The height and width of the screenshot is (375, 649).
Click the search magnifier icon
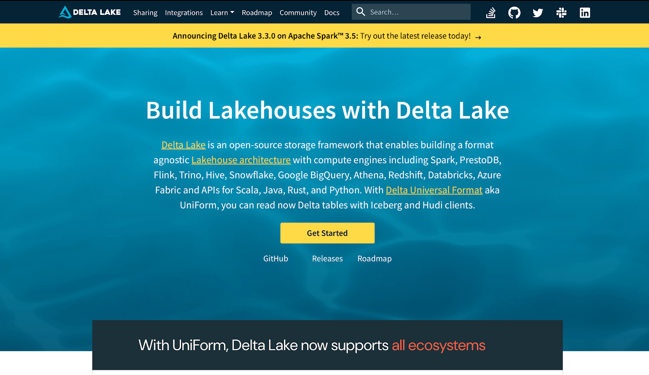point(361,12)
